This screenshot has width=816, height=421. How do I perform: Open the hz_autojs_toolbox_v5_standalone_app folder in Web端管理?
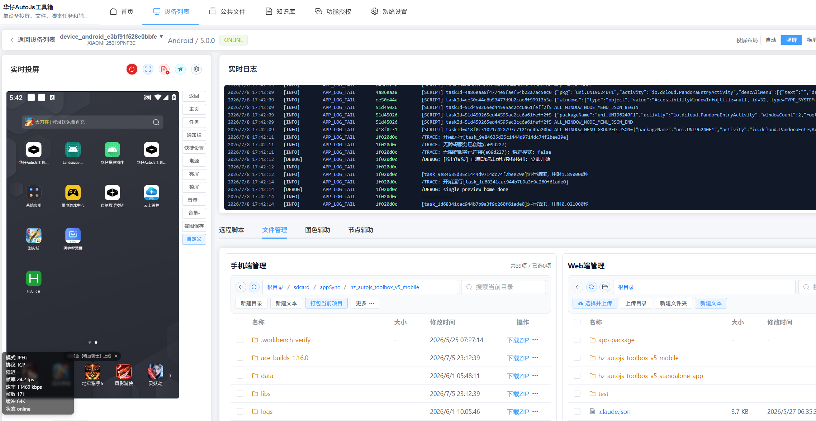(x=650, y=375)
